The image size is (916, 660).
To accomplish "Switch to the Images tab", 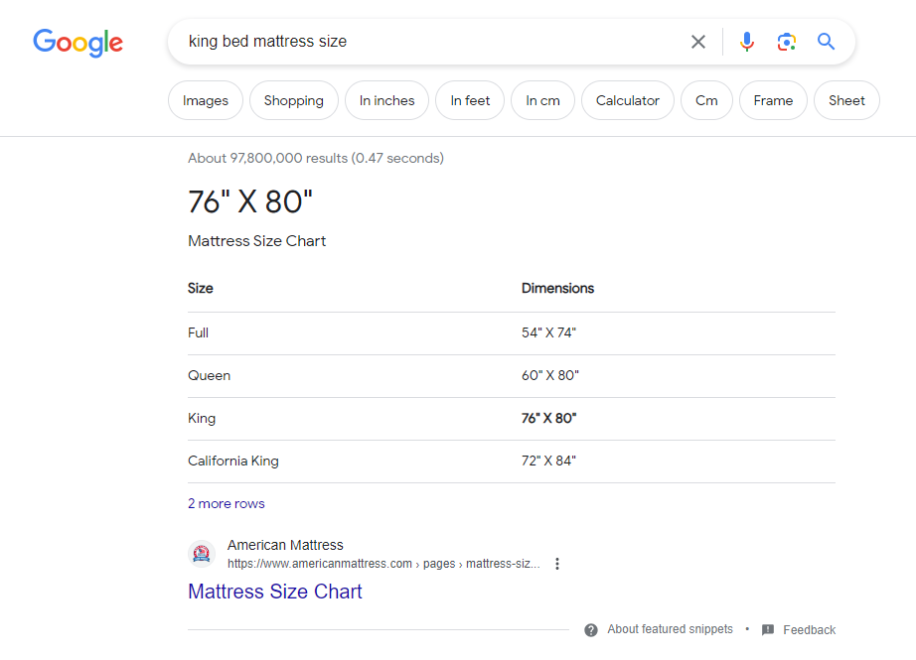I will click(205, 100).
